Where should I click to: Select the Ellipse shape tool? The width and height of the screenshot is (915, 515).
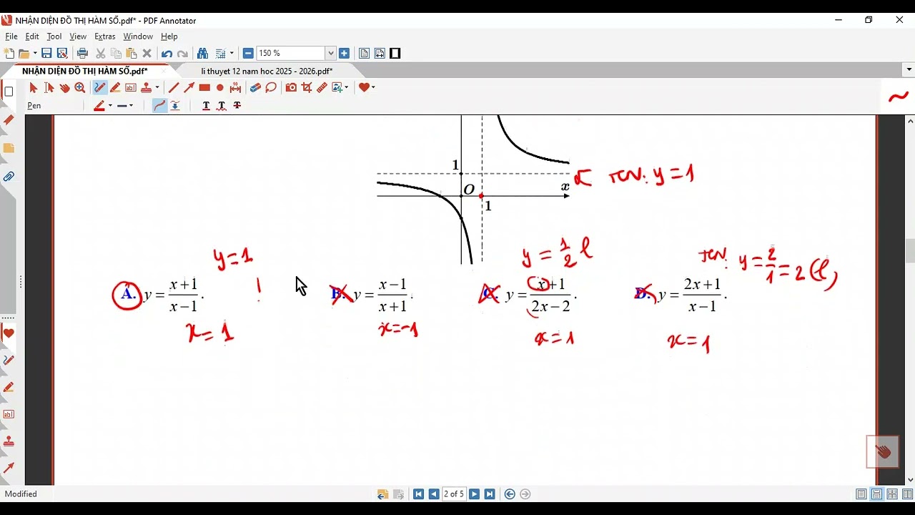click(x=220, y=88)
